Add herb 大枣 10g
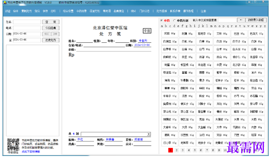Viewport: 272px width, 160px height. point(222,127)
